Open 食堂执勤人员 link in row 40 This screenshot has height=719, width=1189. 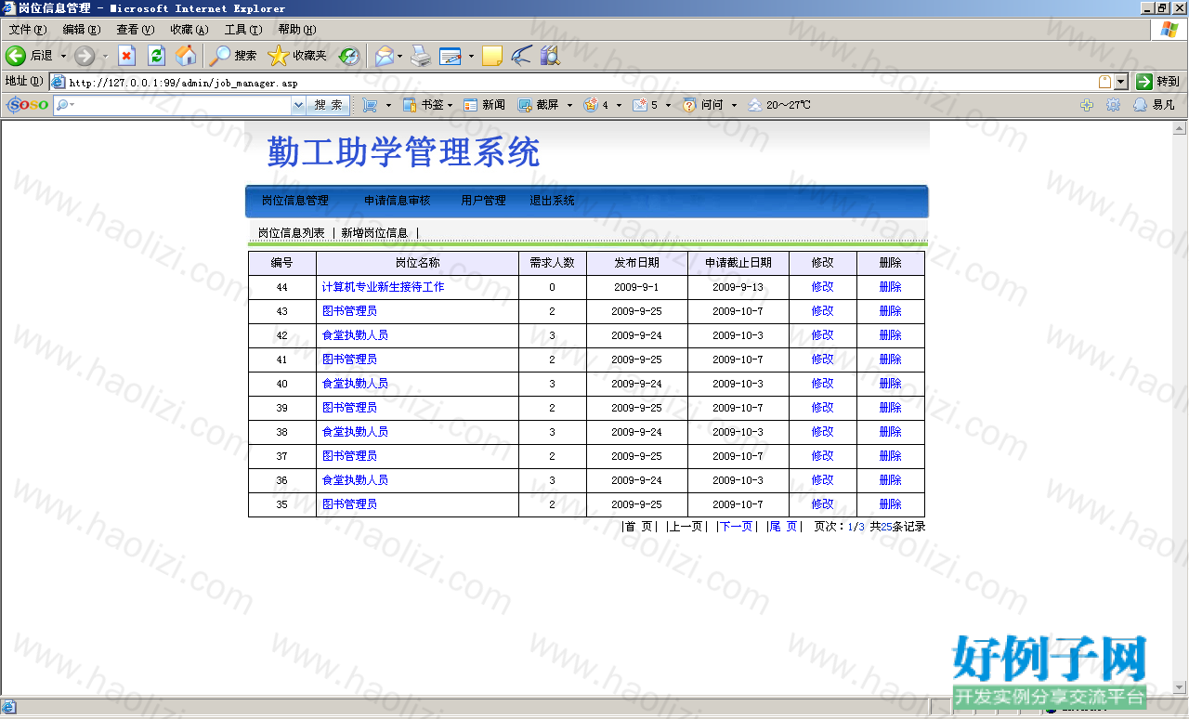pos(356,384)
